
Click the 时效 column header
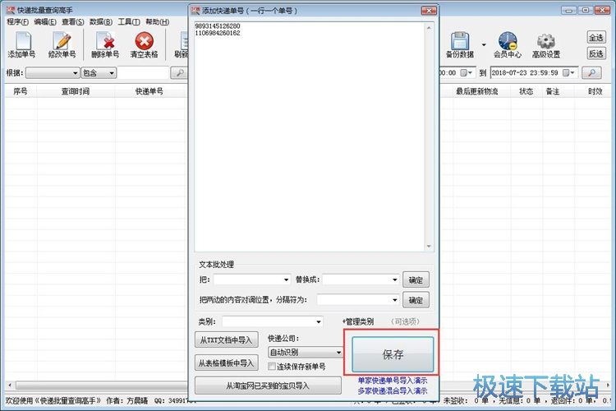595,91
